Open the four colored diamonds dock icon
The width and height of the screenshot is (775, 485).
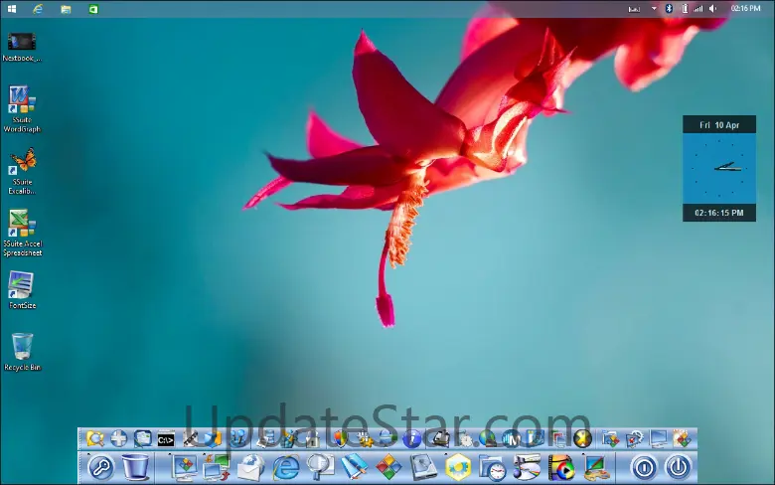(388, 467)
